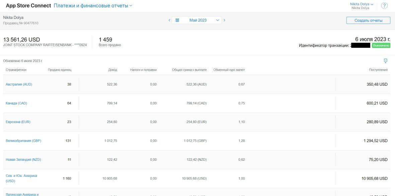Open the Канада (CAD) region link
This screenshot has width=395, height=196.
[16, 103]
